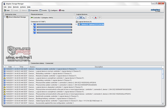Select 04:28:35 'Physical drive removed' event
Screen dimensions: 167x108
point(83,89)
